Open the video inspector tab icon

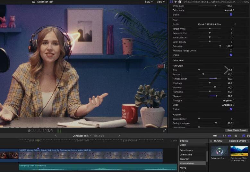(171, 2)
